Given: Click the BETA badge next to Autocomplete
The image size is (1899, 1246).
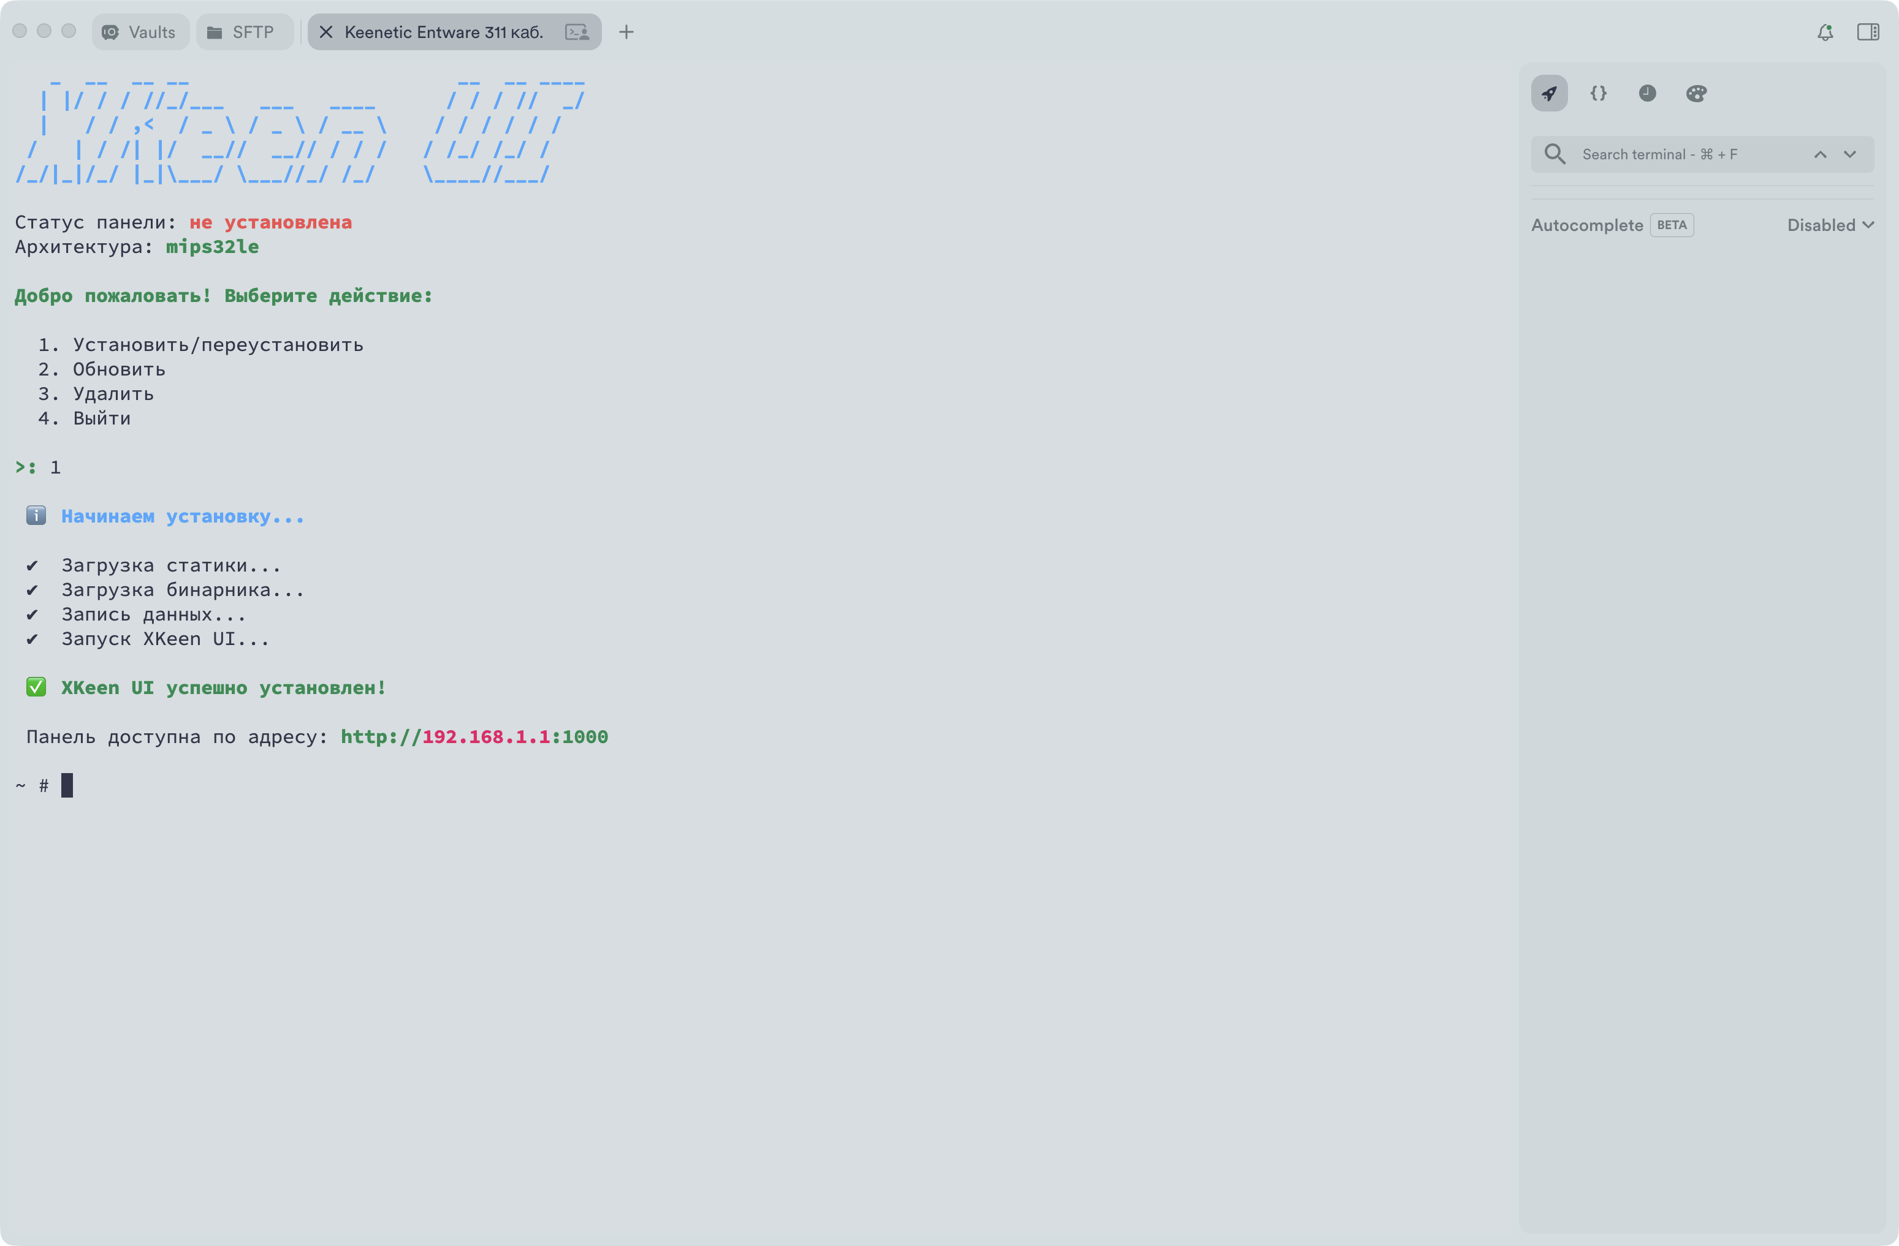Looking at the screenshot, I should (x=1672, y=225).
